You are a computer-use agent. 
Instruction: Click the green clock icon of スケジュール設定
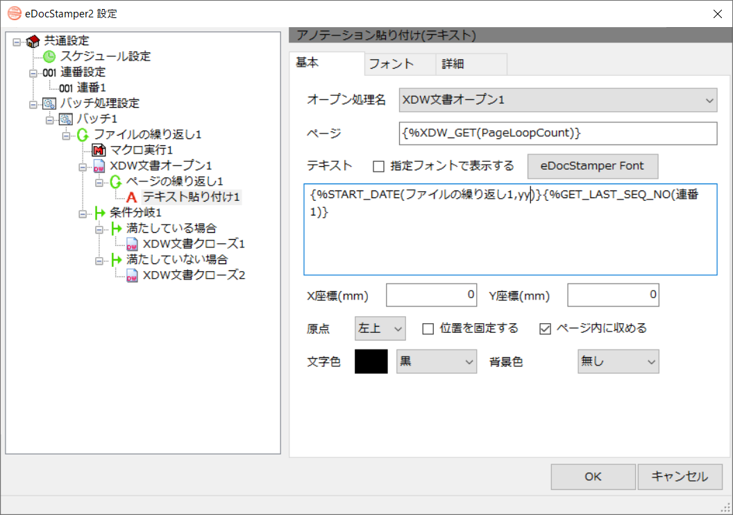tap(49, 57)
